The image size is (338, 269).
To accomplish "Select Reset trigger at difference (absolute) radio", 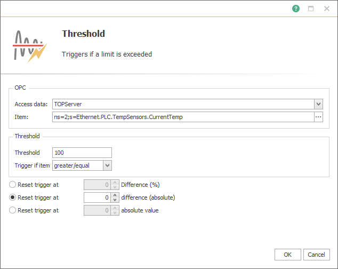I will 12,197.
